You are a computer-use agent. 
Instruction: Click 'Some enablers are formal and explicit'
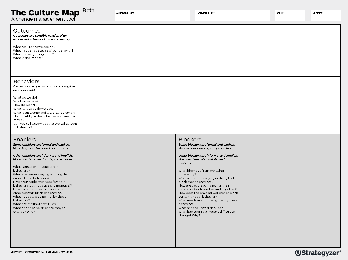(x=42, y=146)
